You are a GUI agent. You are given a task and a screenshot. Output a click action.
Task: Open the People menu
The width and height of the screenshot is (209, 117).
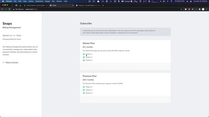[x=47, y=1]
